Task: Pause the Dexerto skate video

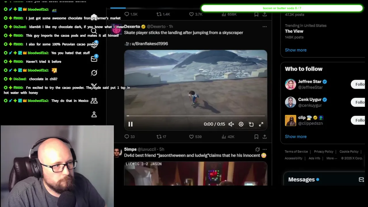Action: click(x=130, y=124)
